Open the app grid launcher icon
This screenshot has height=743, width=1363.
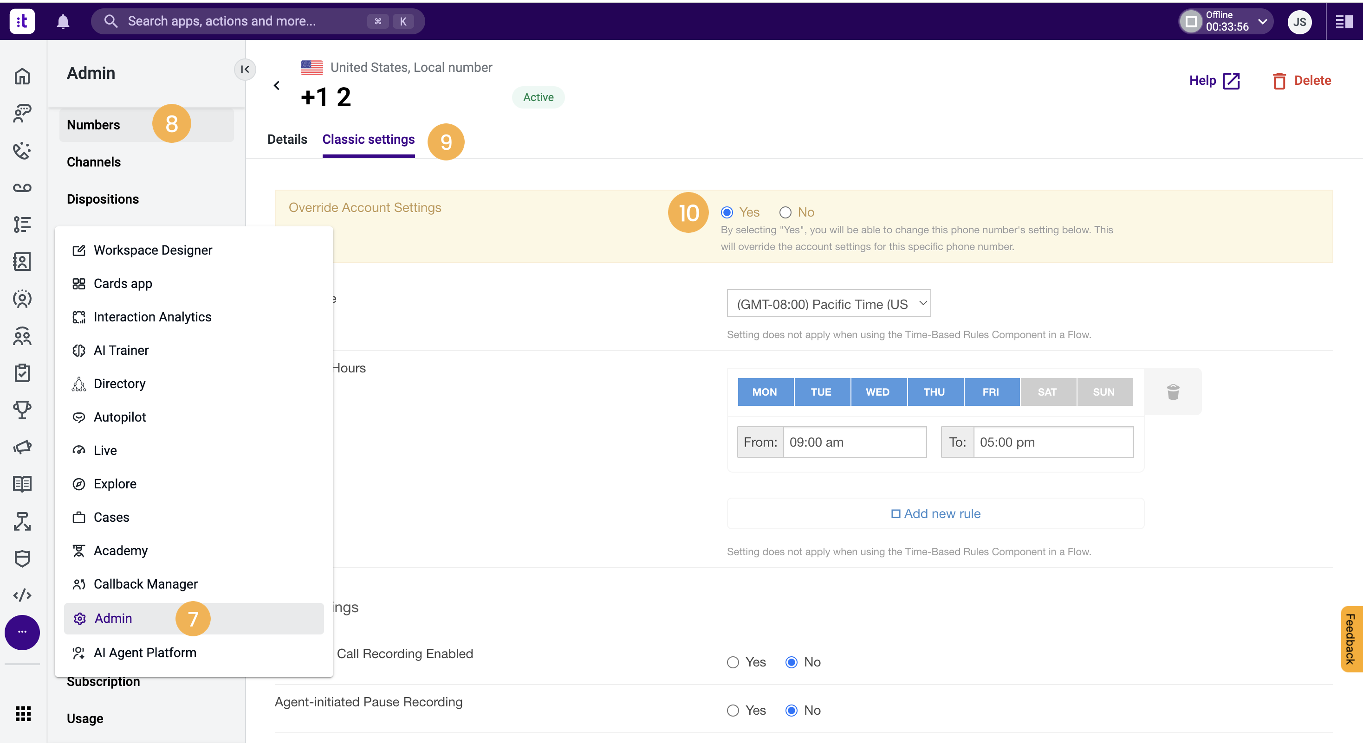[23, 713]
